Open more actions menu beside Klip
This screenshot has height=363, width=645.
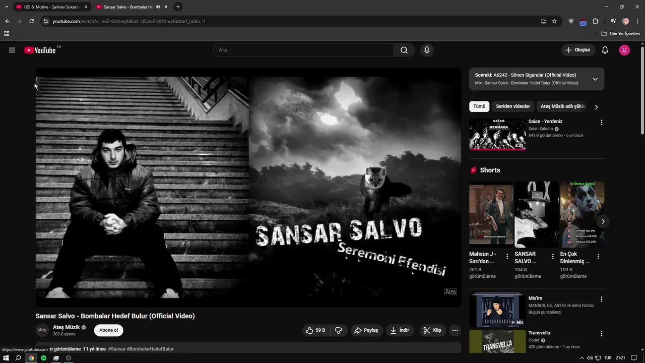point(455,330)
